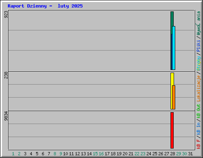This screenshot has width=203, height=158.
Task: Click day 26 on the x-axis
Action: pos(161,154)
